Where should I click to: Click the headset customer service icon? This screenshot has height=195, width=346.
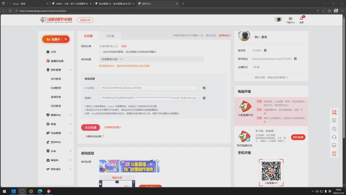pyautogui.click(x=334, y=137)
